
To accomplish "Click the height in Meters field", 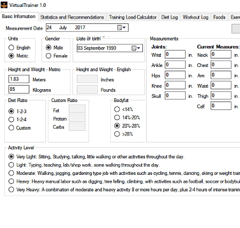I will click(x=19, y=79).
